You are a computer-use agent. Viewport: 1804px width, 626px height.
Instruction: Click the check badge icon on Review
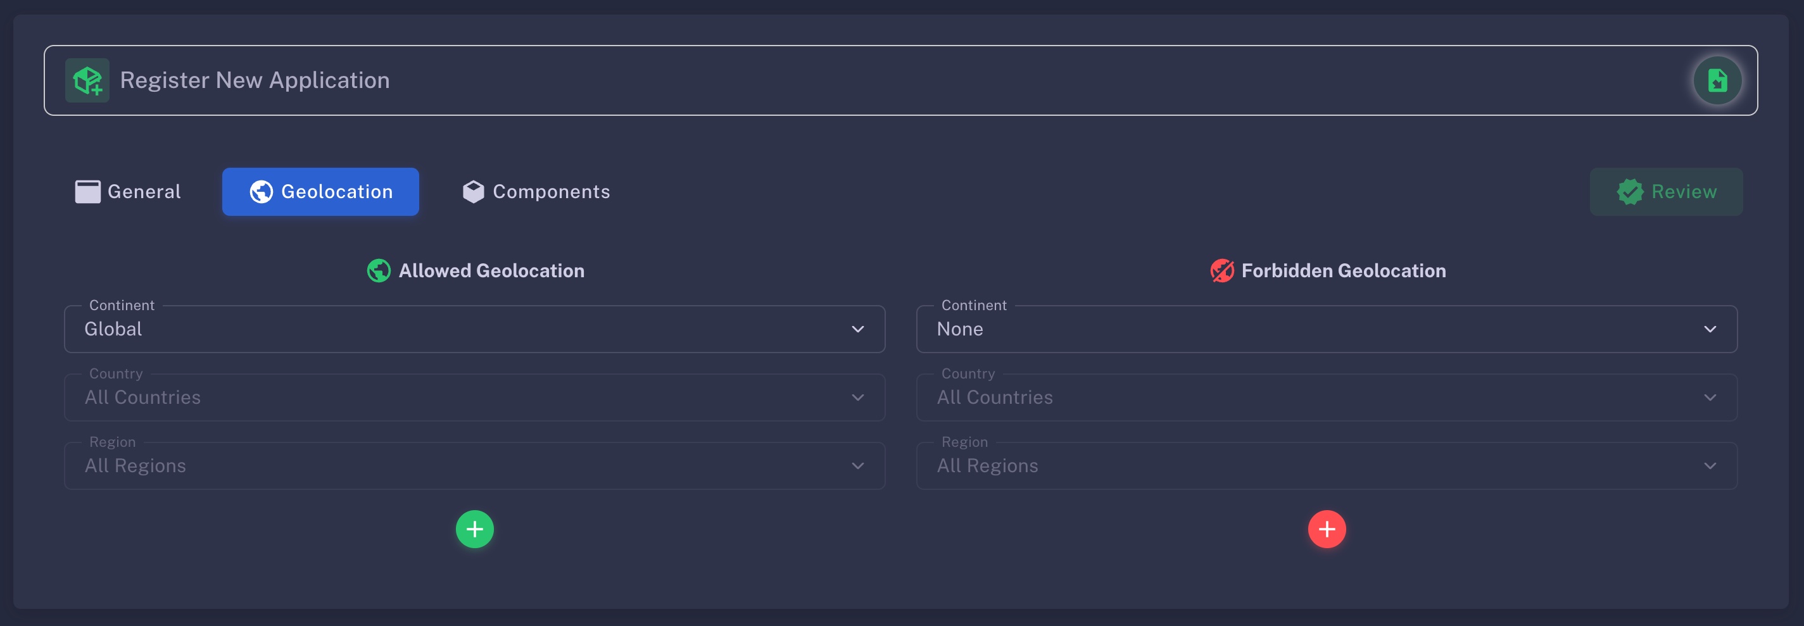tap(1630, 192)
